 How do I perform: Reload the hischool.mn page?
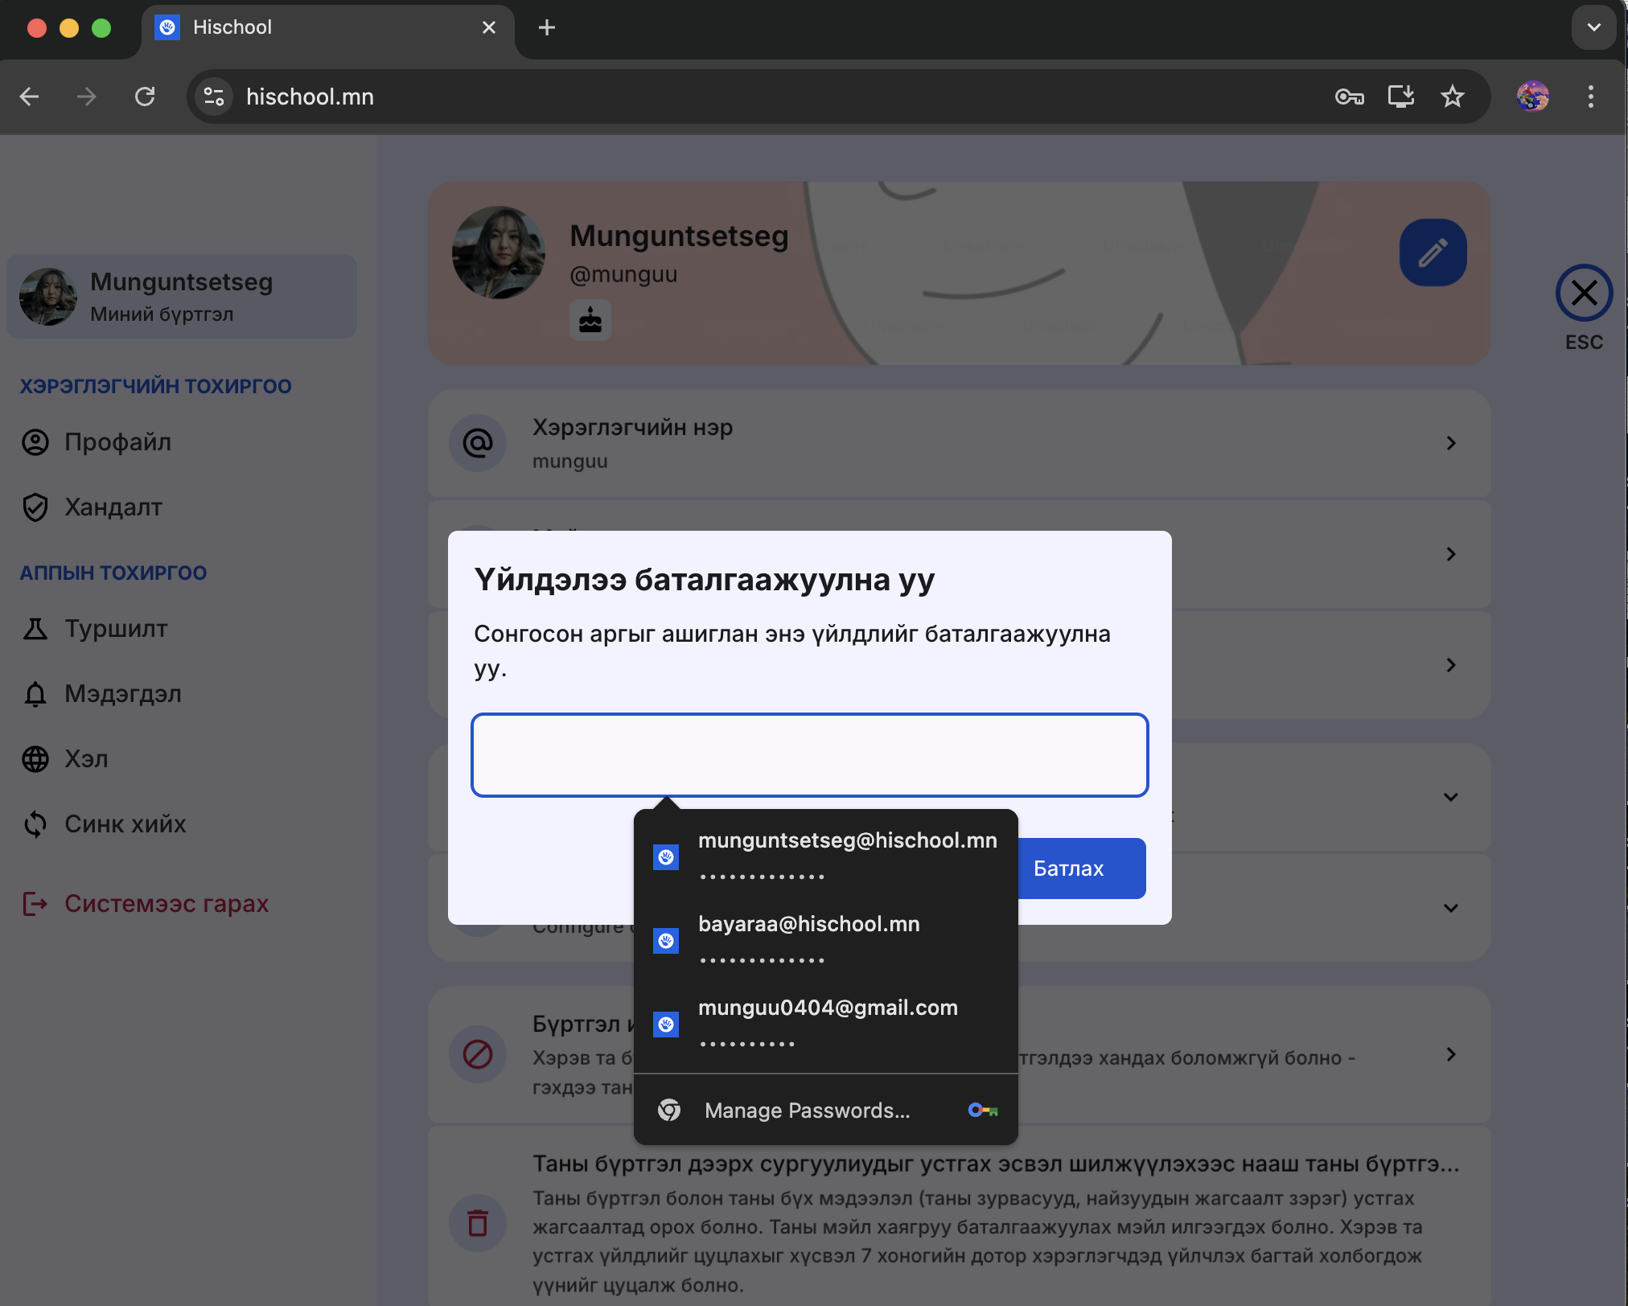(145, 97)
